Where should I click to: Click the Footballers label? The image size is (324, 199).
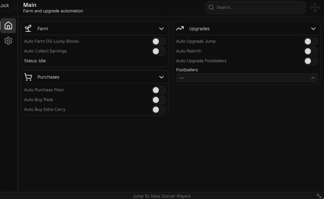coord(187,70)
